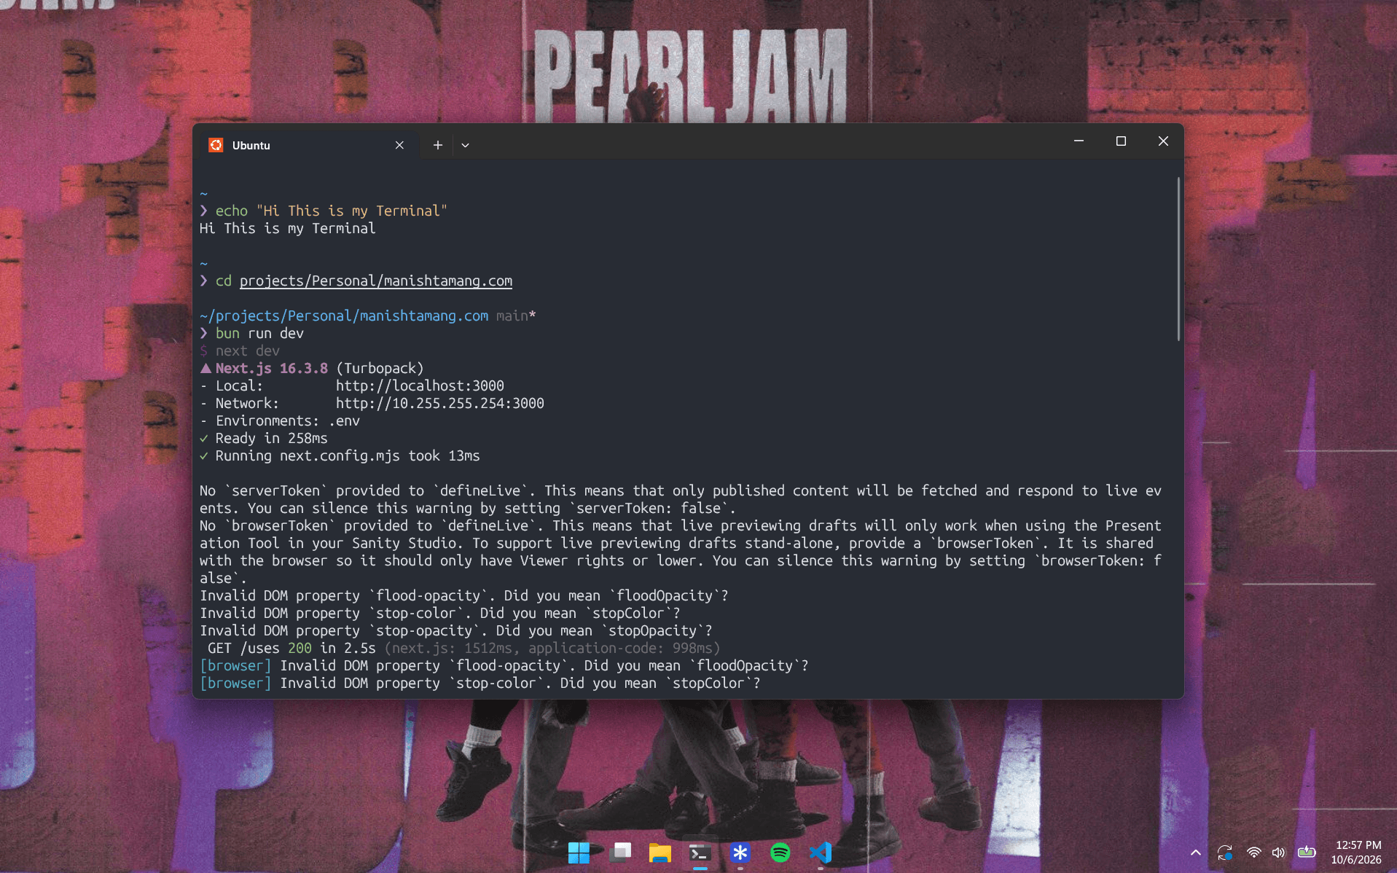Image resolution: width=1397 pixels, height=873 pixels.
Task: Close the Ubuntu tab
Action: coord(399,145)
